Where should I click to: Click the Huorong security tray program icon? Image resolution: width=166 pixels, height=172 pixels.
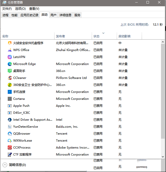pyautogui.click(x=10, y=43)
